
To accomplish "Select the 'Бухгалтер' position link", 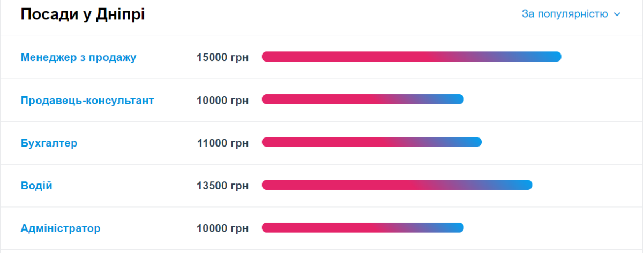I will tap(49, 143).
